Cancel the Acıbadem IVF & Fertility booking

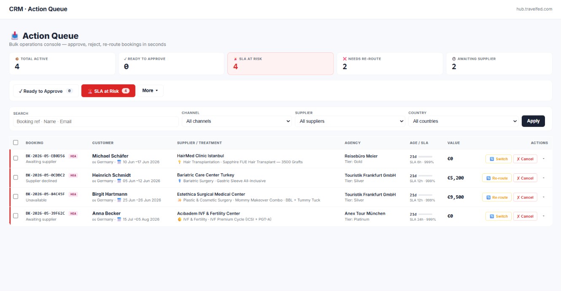[525, 216]
